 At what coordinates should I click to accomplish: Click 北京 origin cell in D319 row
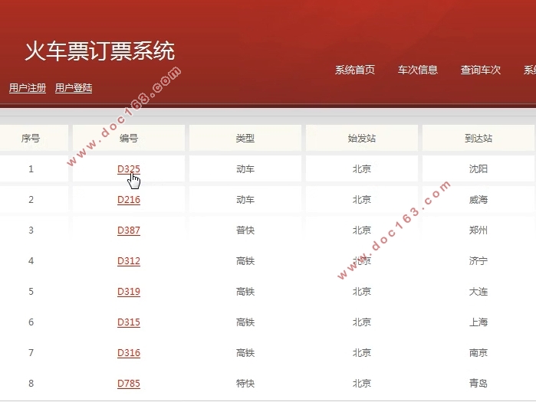pos(362,292)
